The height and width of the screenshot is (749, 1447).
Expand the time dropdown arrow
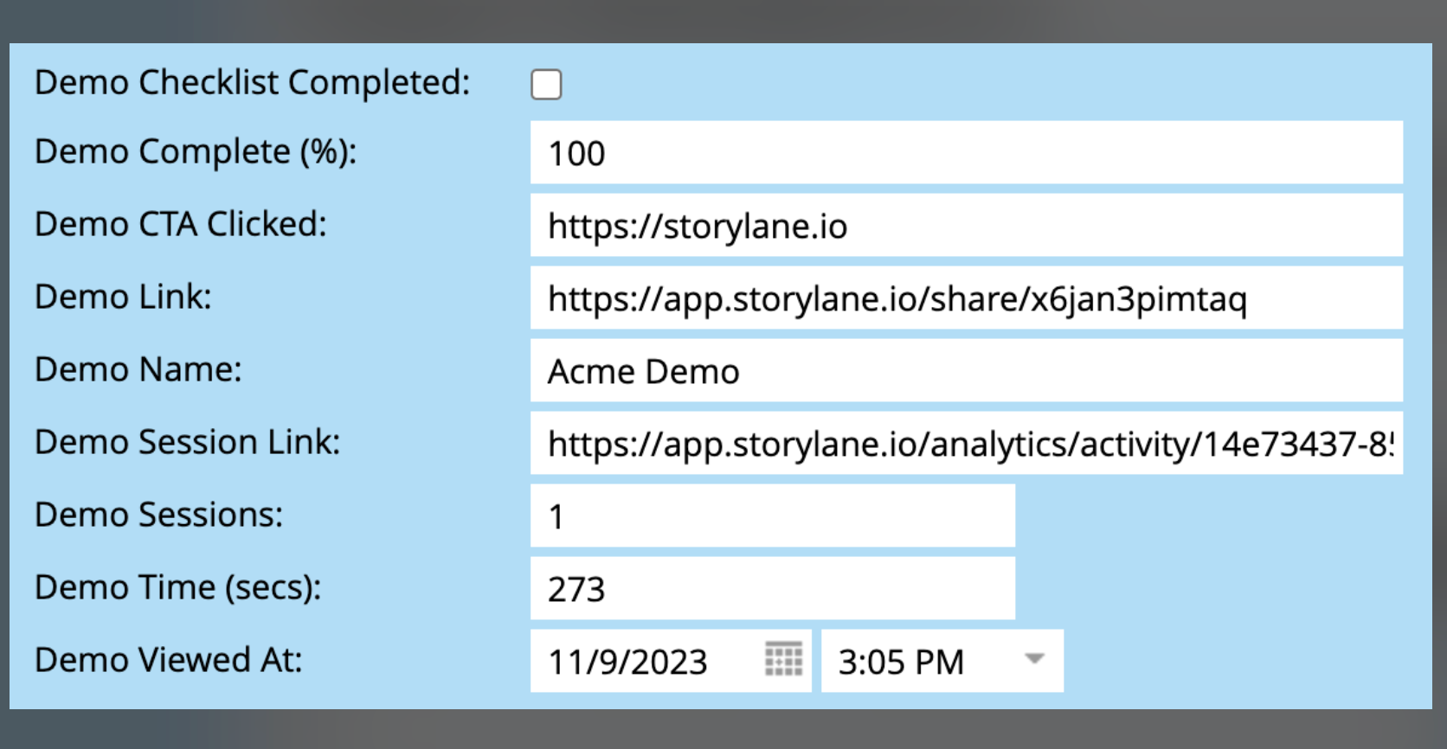click(x=1033, y=659)
